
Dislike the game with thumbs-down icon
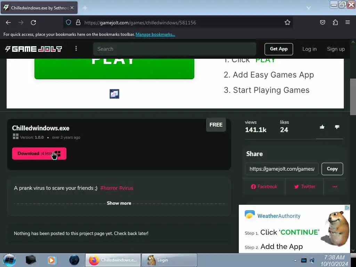coord(337,127)
